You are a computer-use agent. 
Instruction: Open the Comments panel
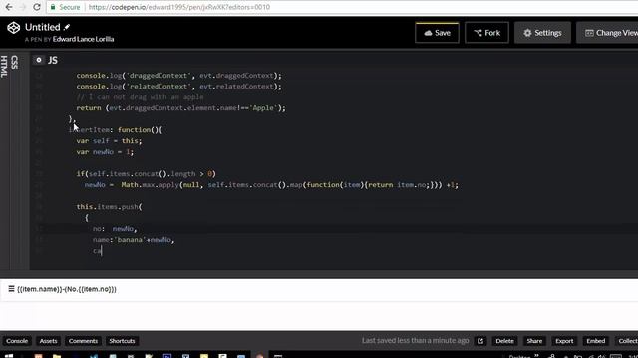tap(83, 341)
